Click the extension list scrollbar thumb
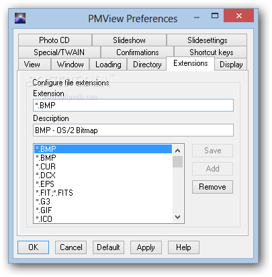The width and height of the screenshot is (272, 277). click(x=178, y=162)
